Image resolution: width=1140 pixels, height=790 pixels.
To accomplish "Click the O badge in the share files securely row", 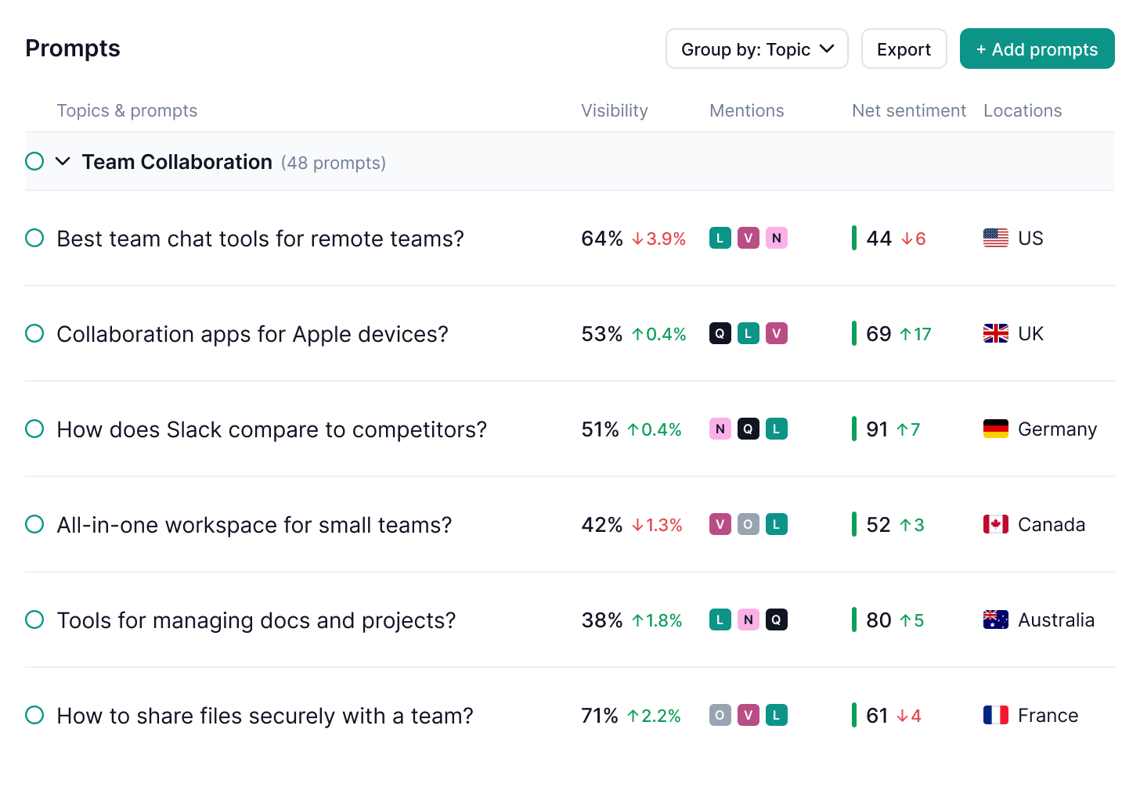I will [720, 715].
